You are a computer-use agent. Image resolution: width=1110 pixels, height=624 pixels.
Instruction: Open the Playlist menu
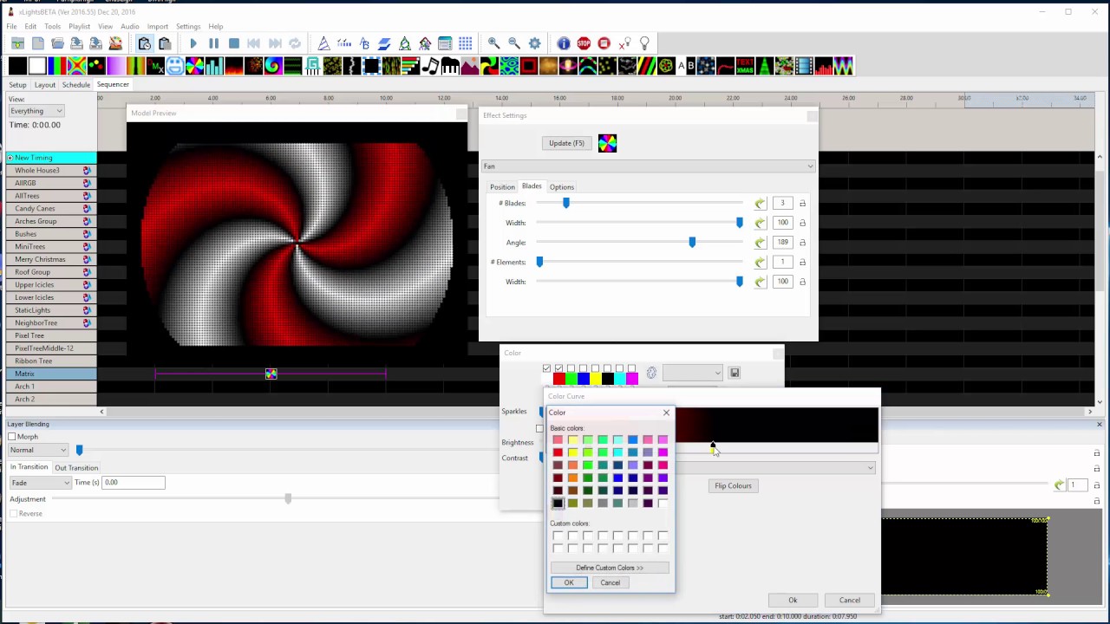tap(79, 27)
